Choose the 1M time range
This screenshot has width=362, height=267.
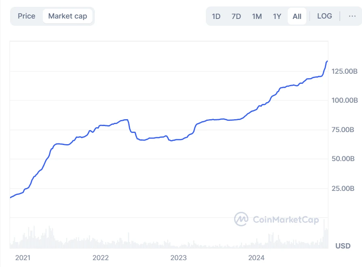[257, 16]
